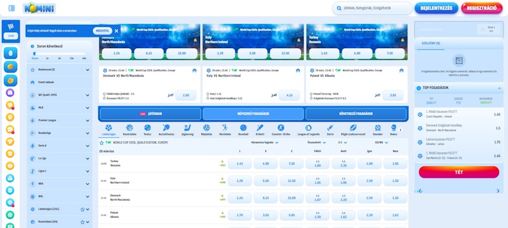Toggle the star on the Labdarúgás sidebar row
This screenshot has height=228, width=508.
click(x=83, y=209)
